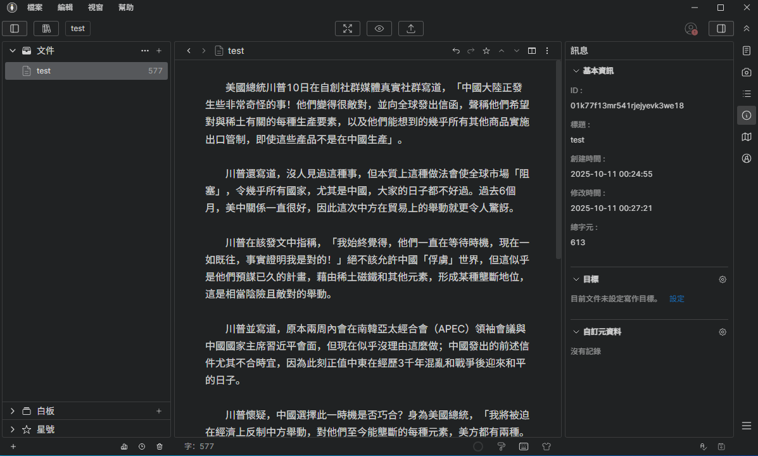
Task: Collapse the 基本資訊 section
Action: (x=576, y=71)
